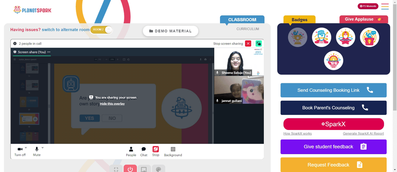397x172 pixels.
Task: Open the Screen share three-dot menu
Action: tap(49, 52)
